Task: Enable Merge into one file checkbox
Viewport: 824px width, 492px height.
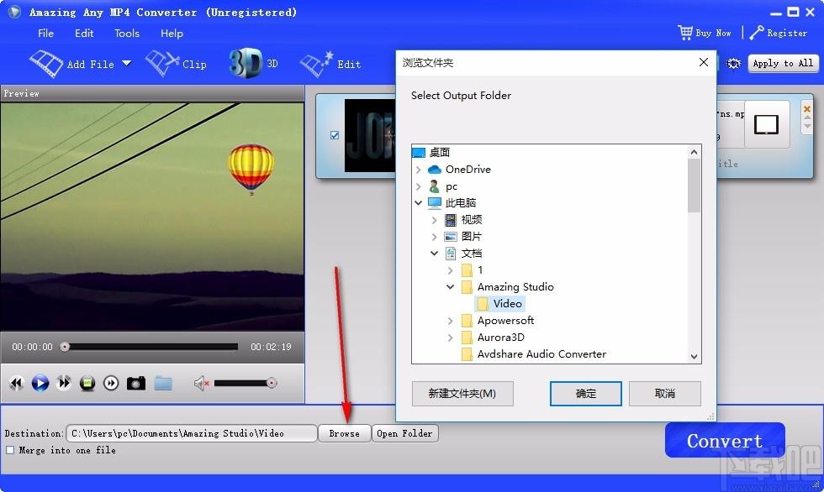Action: pyautogui.click(x=10, y=450)
